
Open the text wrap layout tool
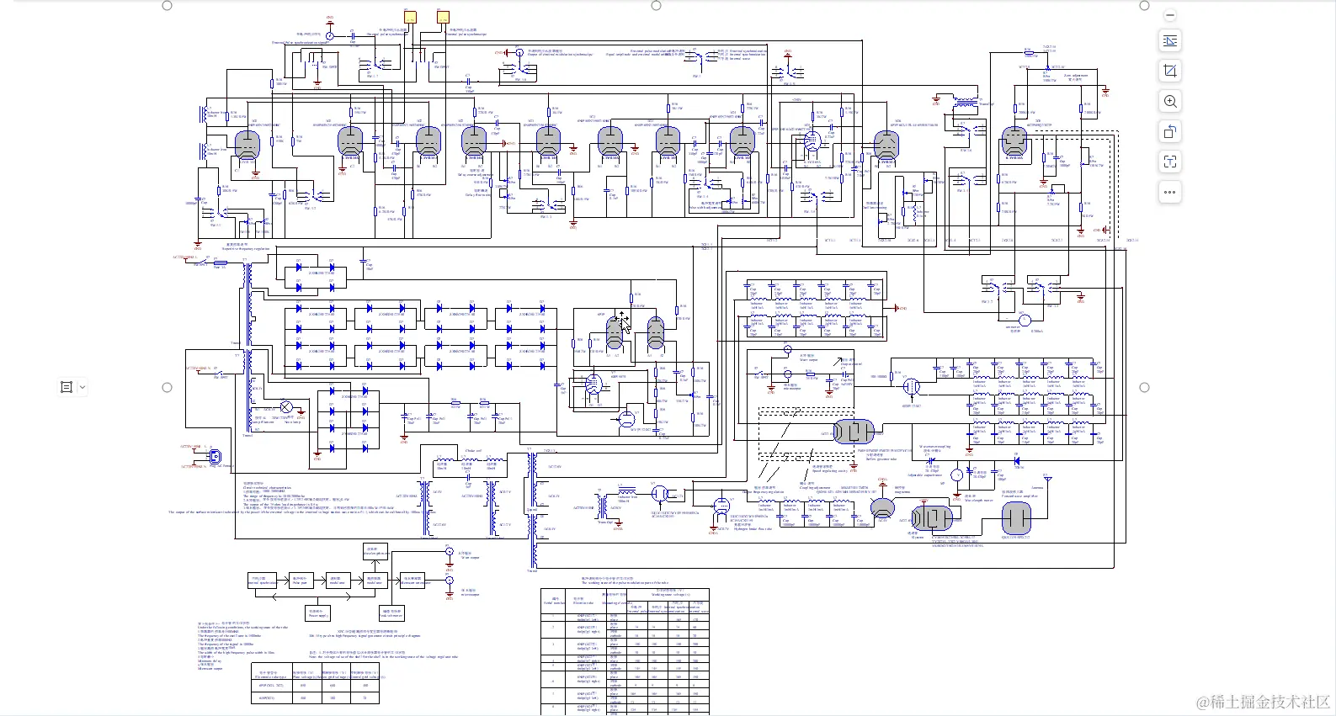point(1170,41)
